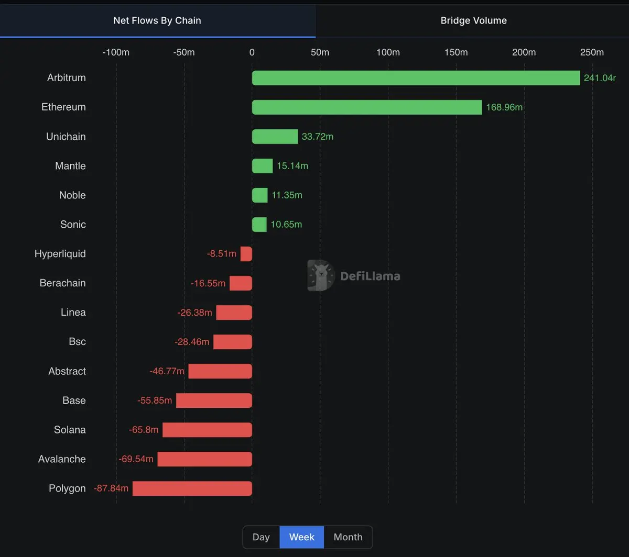Click the Unichain chain label
Viewport: 629px width, 557px height.
(66, 137)
